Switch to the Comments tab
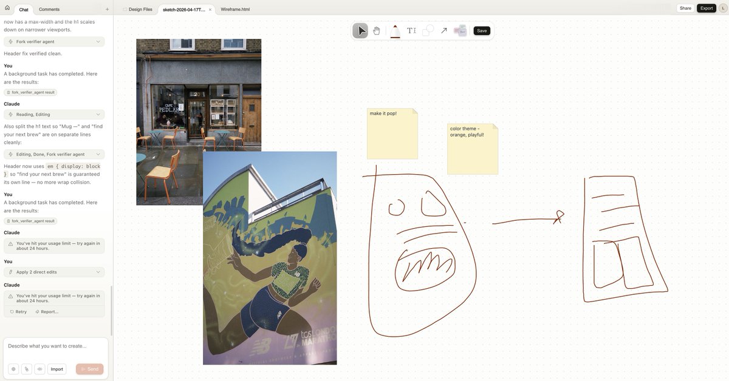Viewport: 729px width, 381px height. click(49, 9)
